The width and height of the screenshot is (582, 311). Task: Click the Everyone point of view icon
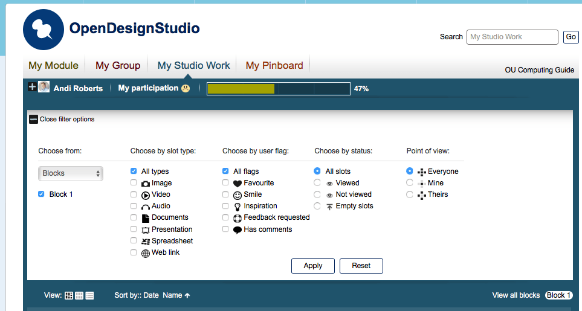tap(422, 172)
